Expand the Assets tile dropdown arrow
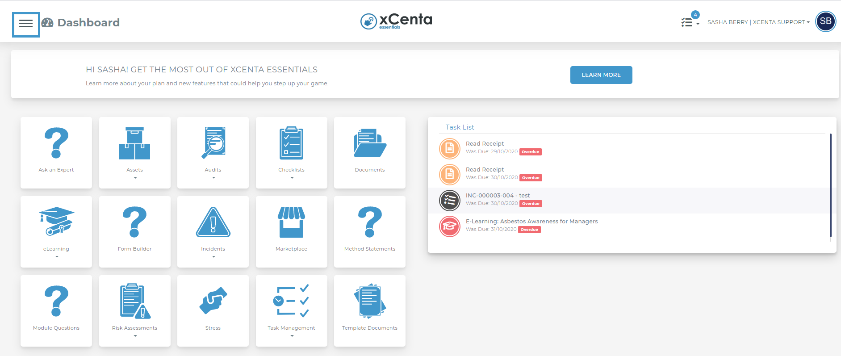This screenshot has width=841, height=356. tap(135, 178)
